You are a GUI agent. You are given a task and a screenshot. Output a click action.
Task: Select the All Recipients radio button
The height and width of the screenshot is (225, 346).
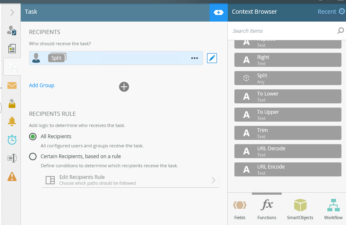[33, 137]
